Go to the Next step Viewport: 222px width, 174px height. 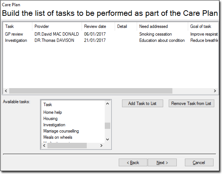[x=162, y=163]
